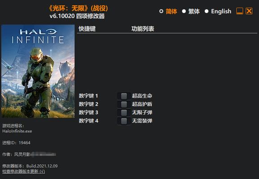This screenshot has width=259, height=179.
Task: Click the 《光环：无限》 orange title text
Action: click(x=68, y=8)
